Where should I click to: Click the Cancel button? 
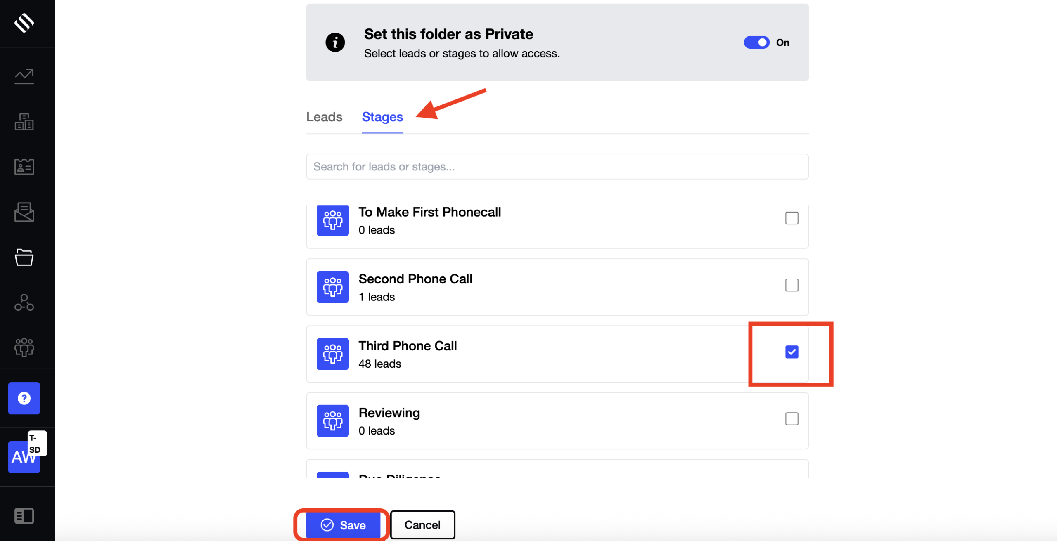tap(422, 525)
